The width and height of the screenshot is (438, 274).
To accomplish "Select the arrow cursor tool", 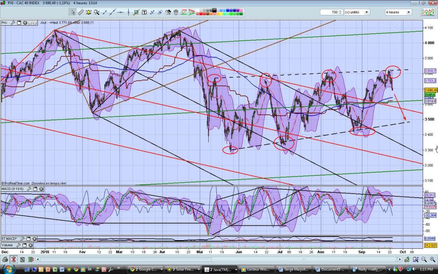I will 73,12.
